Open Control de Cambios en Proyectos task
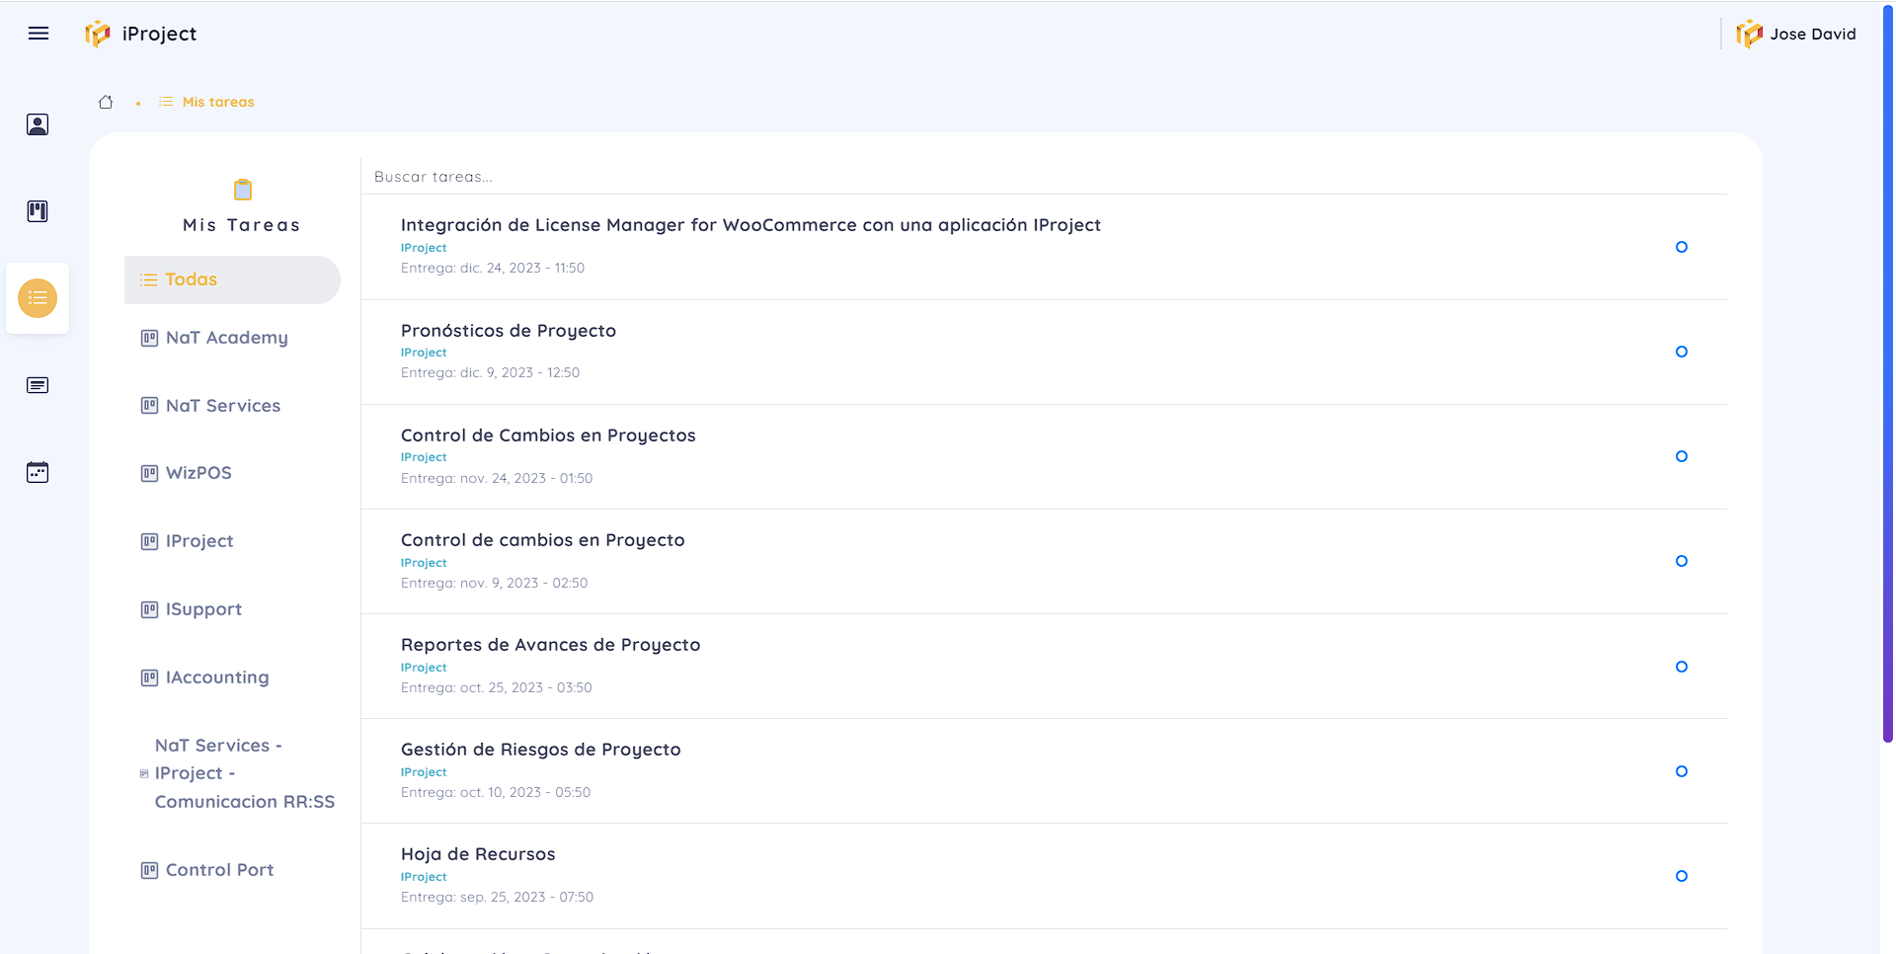The width and height of the screenshot is (1896, 954). [x=548, y=436]
